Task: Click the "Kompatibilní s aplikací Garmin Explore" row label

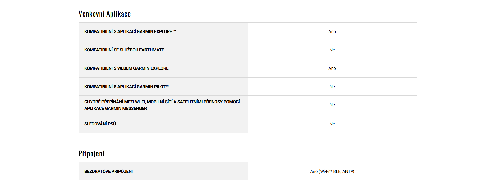Action: pyautogui.click(x=128, y=31)
